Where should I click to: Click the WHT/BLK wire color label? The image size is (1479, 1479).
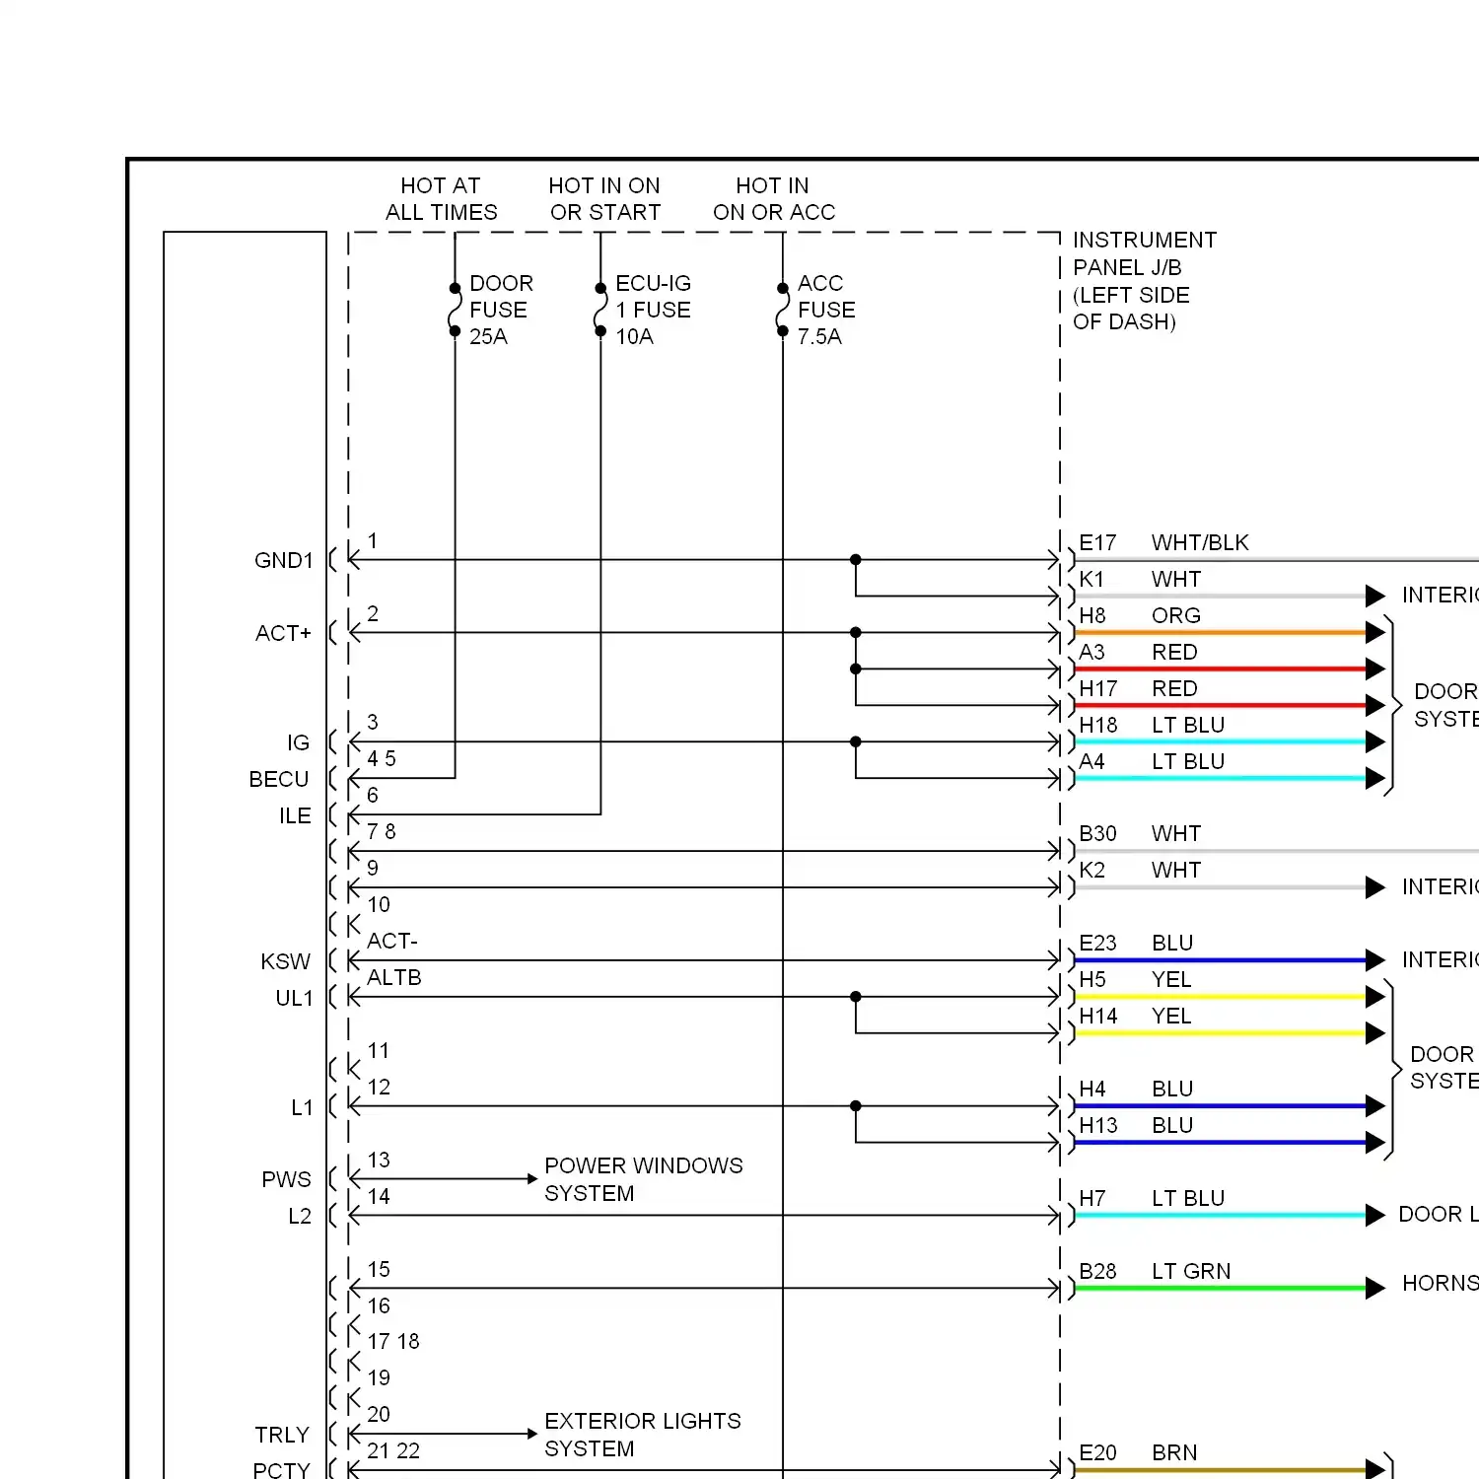[1200, 542]
